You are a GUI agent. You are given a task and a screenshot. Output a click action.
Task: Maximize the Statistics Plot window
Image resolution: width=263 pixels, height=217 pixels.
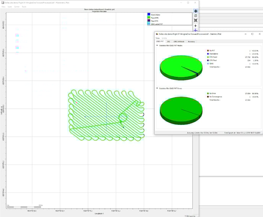pyautogui.click(x=252, y=34)
